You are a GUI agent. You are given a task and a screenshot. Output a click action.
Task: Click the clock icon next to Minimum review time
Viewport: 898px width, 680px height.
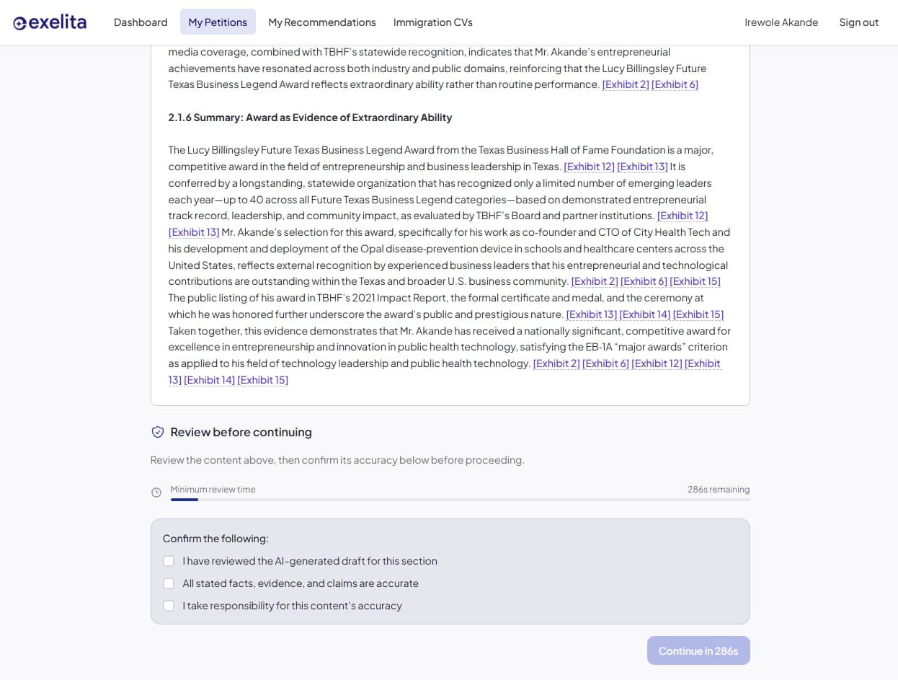pyautogui.click(x=156, y=493)
